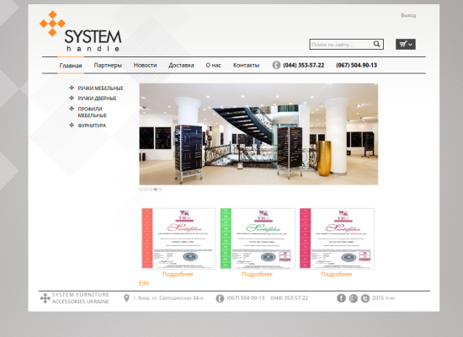Screen dimensions: 463x337
Task: Click the Twitter icon in footer
Action: click(x=365, y=298)
